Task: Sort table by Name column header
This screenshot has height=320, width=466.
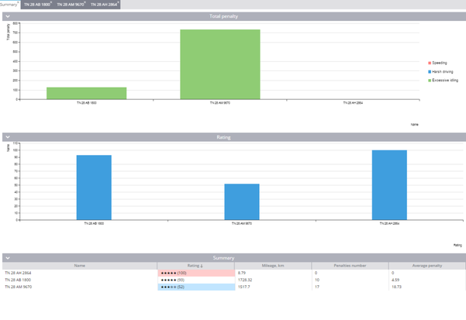Action: tap(79, 266)
